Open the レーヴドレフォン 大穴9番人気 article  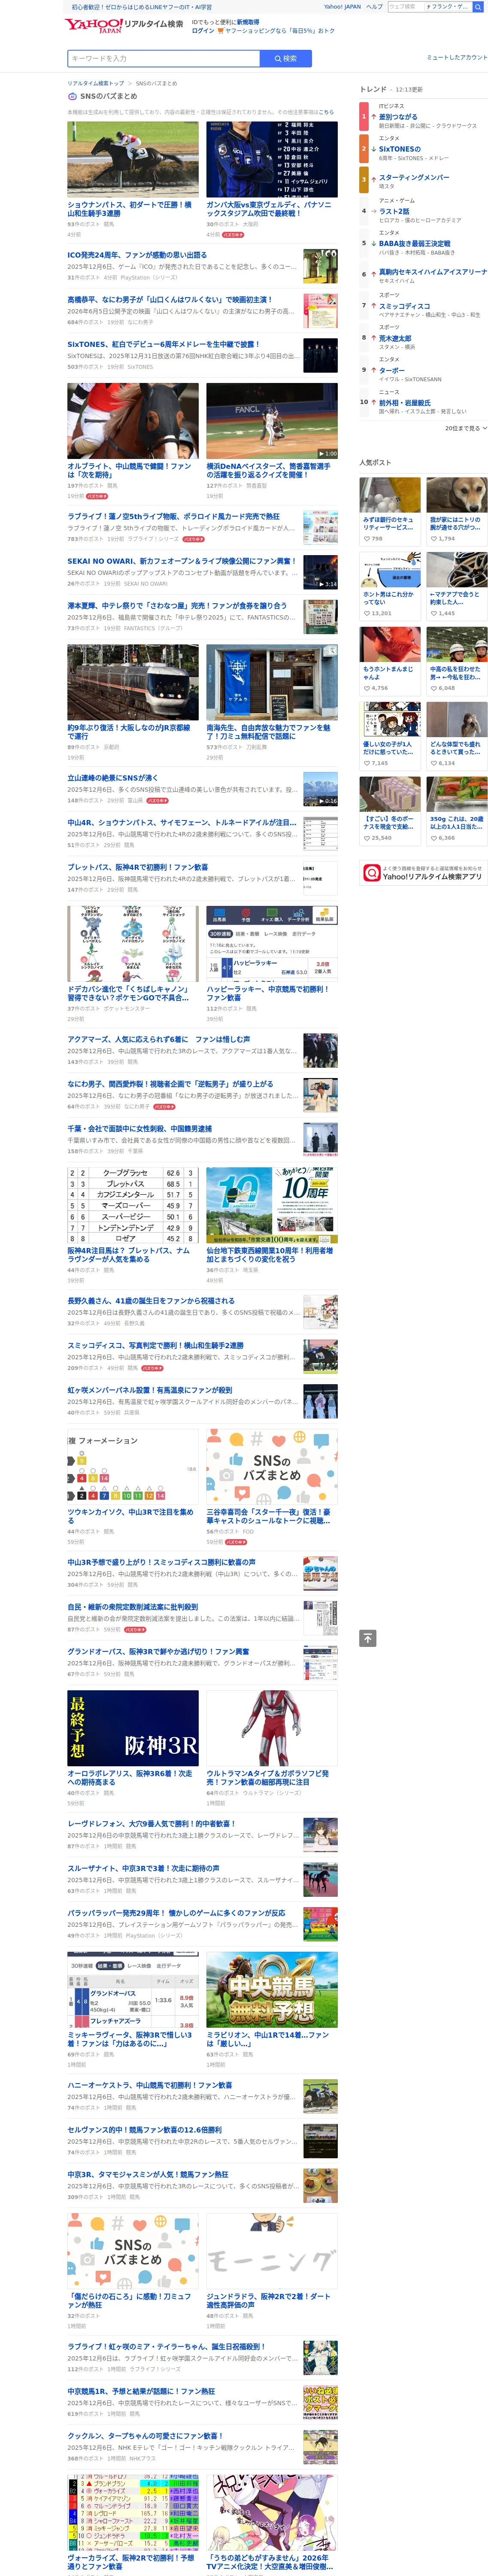click(x=151, y=1823)
